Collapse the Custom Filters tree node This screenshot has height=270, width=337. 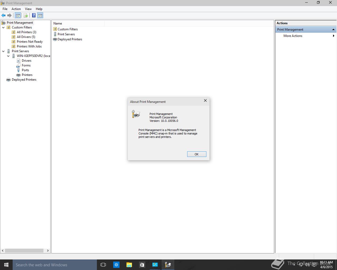(3, 27)
